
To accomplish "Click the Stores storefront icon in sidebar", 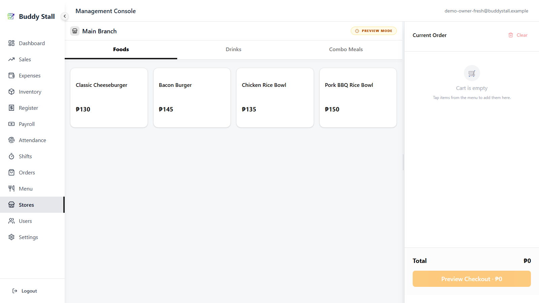I will coord(11,205).
